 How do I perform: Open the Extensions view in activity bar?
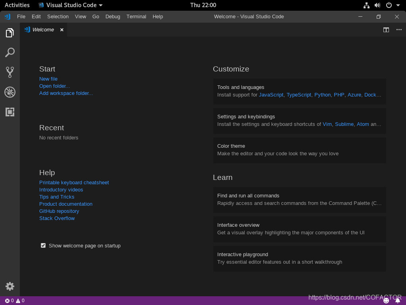click(x=10, y=112)
